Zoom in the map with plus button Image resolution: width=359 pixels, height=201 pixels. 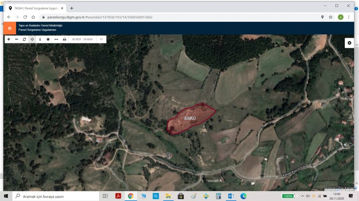coord(9,39)
